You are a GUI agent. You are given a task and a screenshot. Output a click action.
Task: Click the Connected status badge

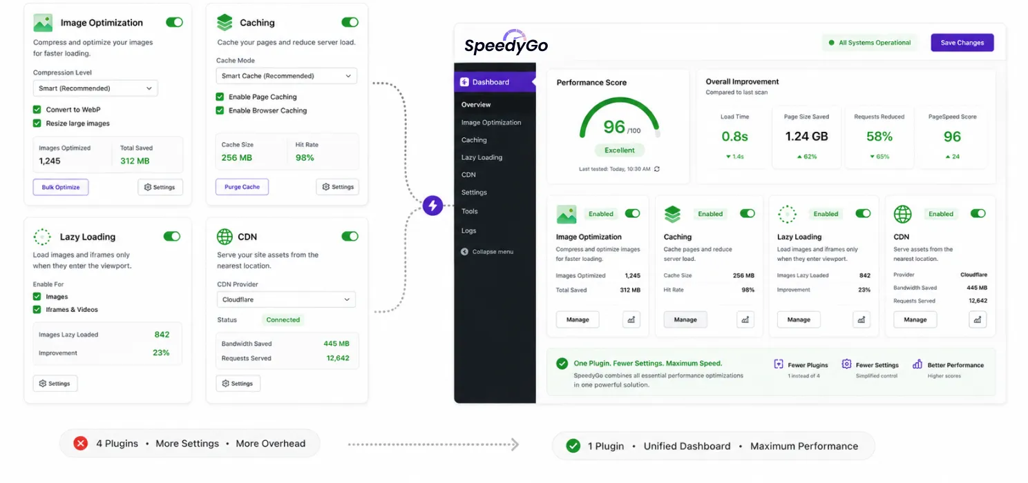(283, 319)
